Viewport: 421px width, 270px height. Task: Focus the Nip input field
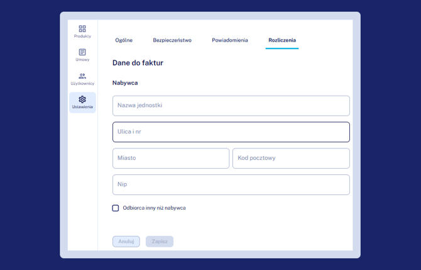coord(231,185)
